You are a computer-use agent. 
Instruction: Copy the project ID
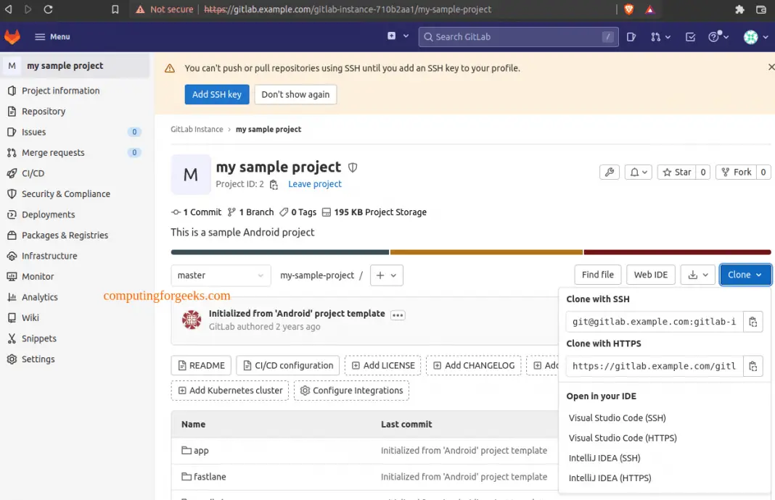[x=274, y=185]
